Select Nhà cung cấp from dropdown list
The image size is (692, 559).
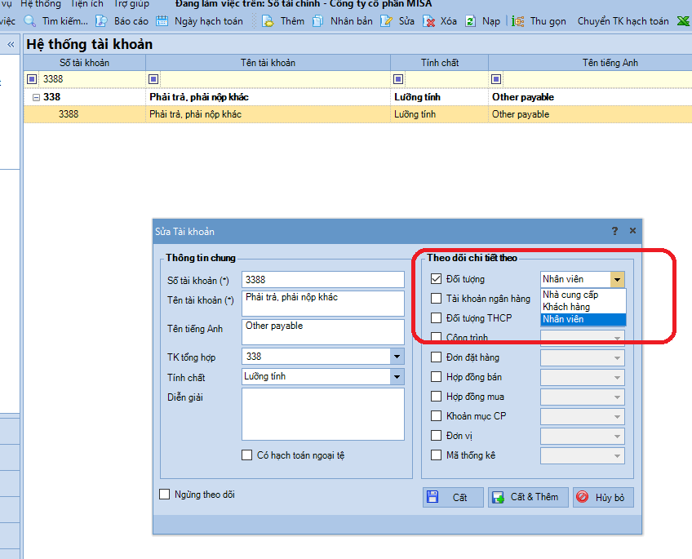[x=583, y=295]
